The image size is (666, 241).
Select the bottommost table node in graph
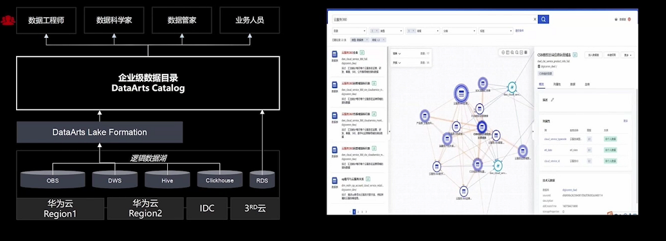[464, 192]
